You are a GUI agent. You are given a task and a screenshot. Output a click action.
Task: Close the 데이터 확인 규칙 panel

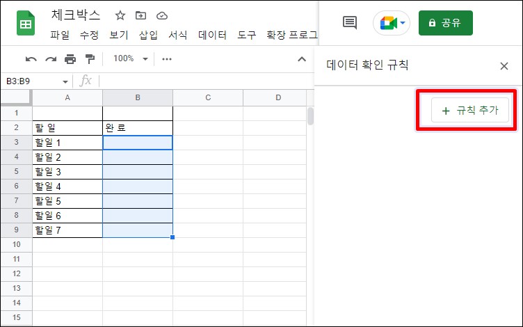(x=504, y=66)
